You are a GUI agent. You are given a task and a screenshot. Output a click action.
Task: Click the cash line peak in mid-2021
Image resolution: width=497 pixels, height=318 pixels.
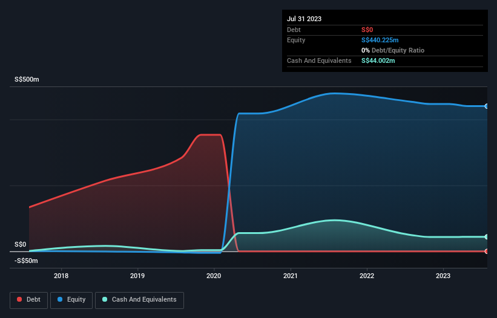coord(334,220)
